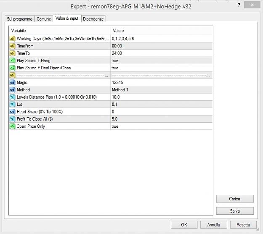Click the bool icon beside Play Sound If Hang
Image resolution: width=263 pixels, height=234 pixels.
pyautogui.click(x=12, y=60)
